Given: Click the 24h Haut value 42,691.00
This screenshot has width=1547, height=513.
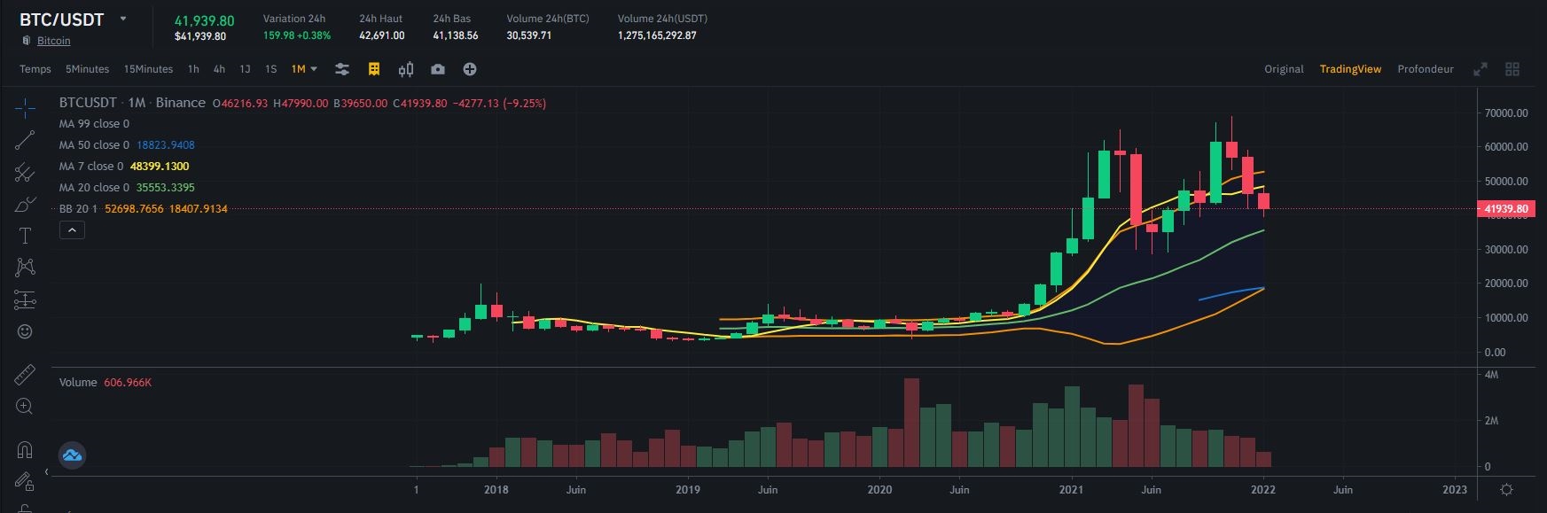Looking at the screenshot, I should coord(381,35).
